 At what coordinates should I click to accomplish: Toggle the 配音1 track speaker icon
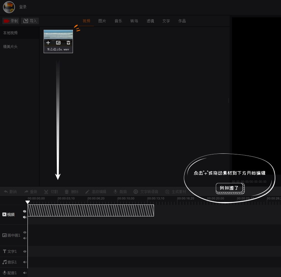[x=25, y=273]
